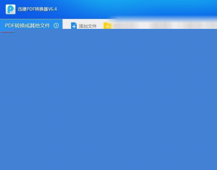Select the 添加文件 text button
Viewport: 217px width, 170px height.
pyautogui.click(x=88, y=26)
